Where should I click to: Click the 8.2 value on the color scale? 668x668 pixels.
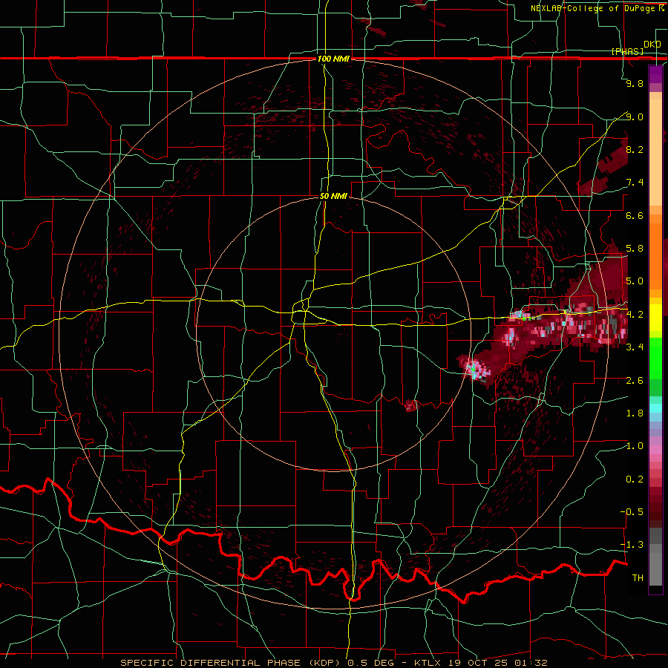635,149
